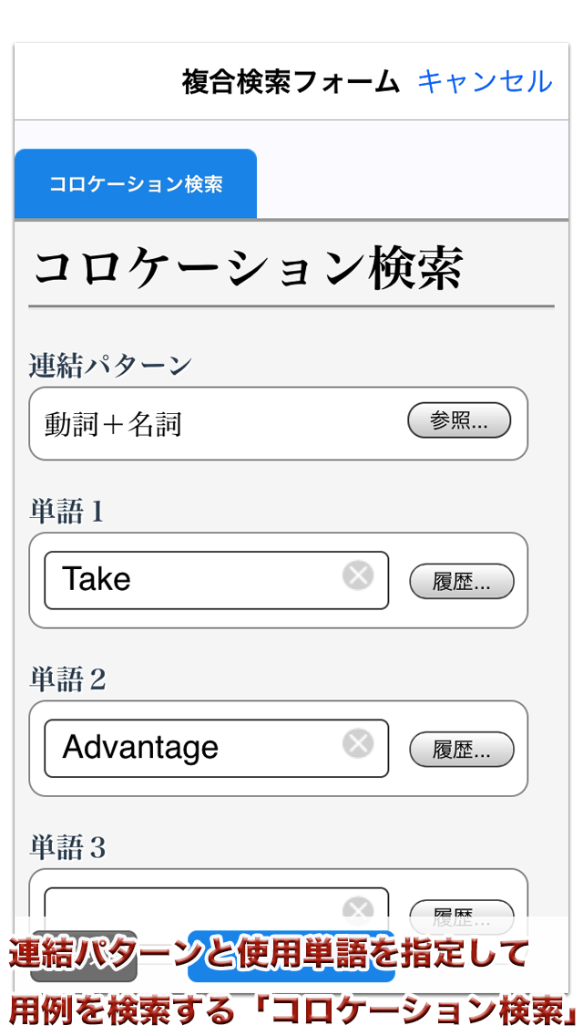Open 履歴... history for 単語2
Screen dimensions: 583x1036
[x=461, y=750]
